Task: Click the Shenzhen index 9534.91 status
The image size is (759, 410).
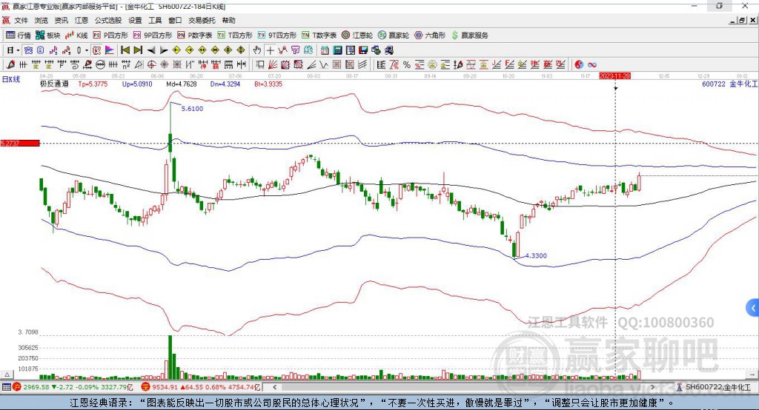Action: 201,387
